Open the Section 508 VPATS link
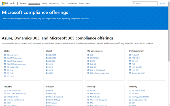 pyautogui.click(x=139, y=73)
